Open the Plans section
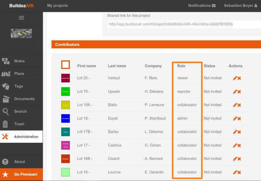The width and height of the screenshot is (261, 181). coord(19,74)
